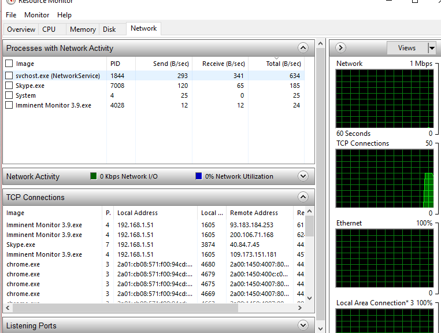Switch to the Overview tab
This screenshot has height=333, width=441.
pyautogui.click(x=21, y=29)
